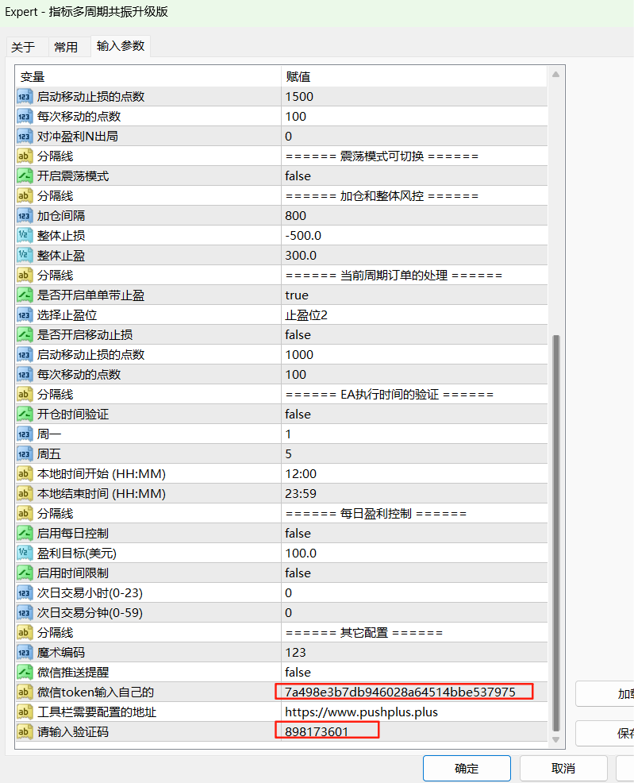Click the 赋值 column header
This screenshot has height=783, width=634.
[414, 76]
